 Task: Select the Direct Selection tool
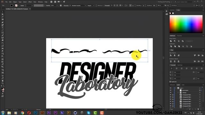click(3, 14)
